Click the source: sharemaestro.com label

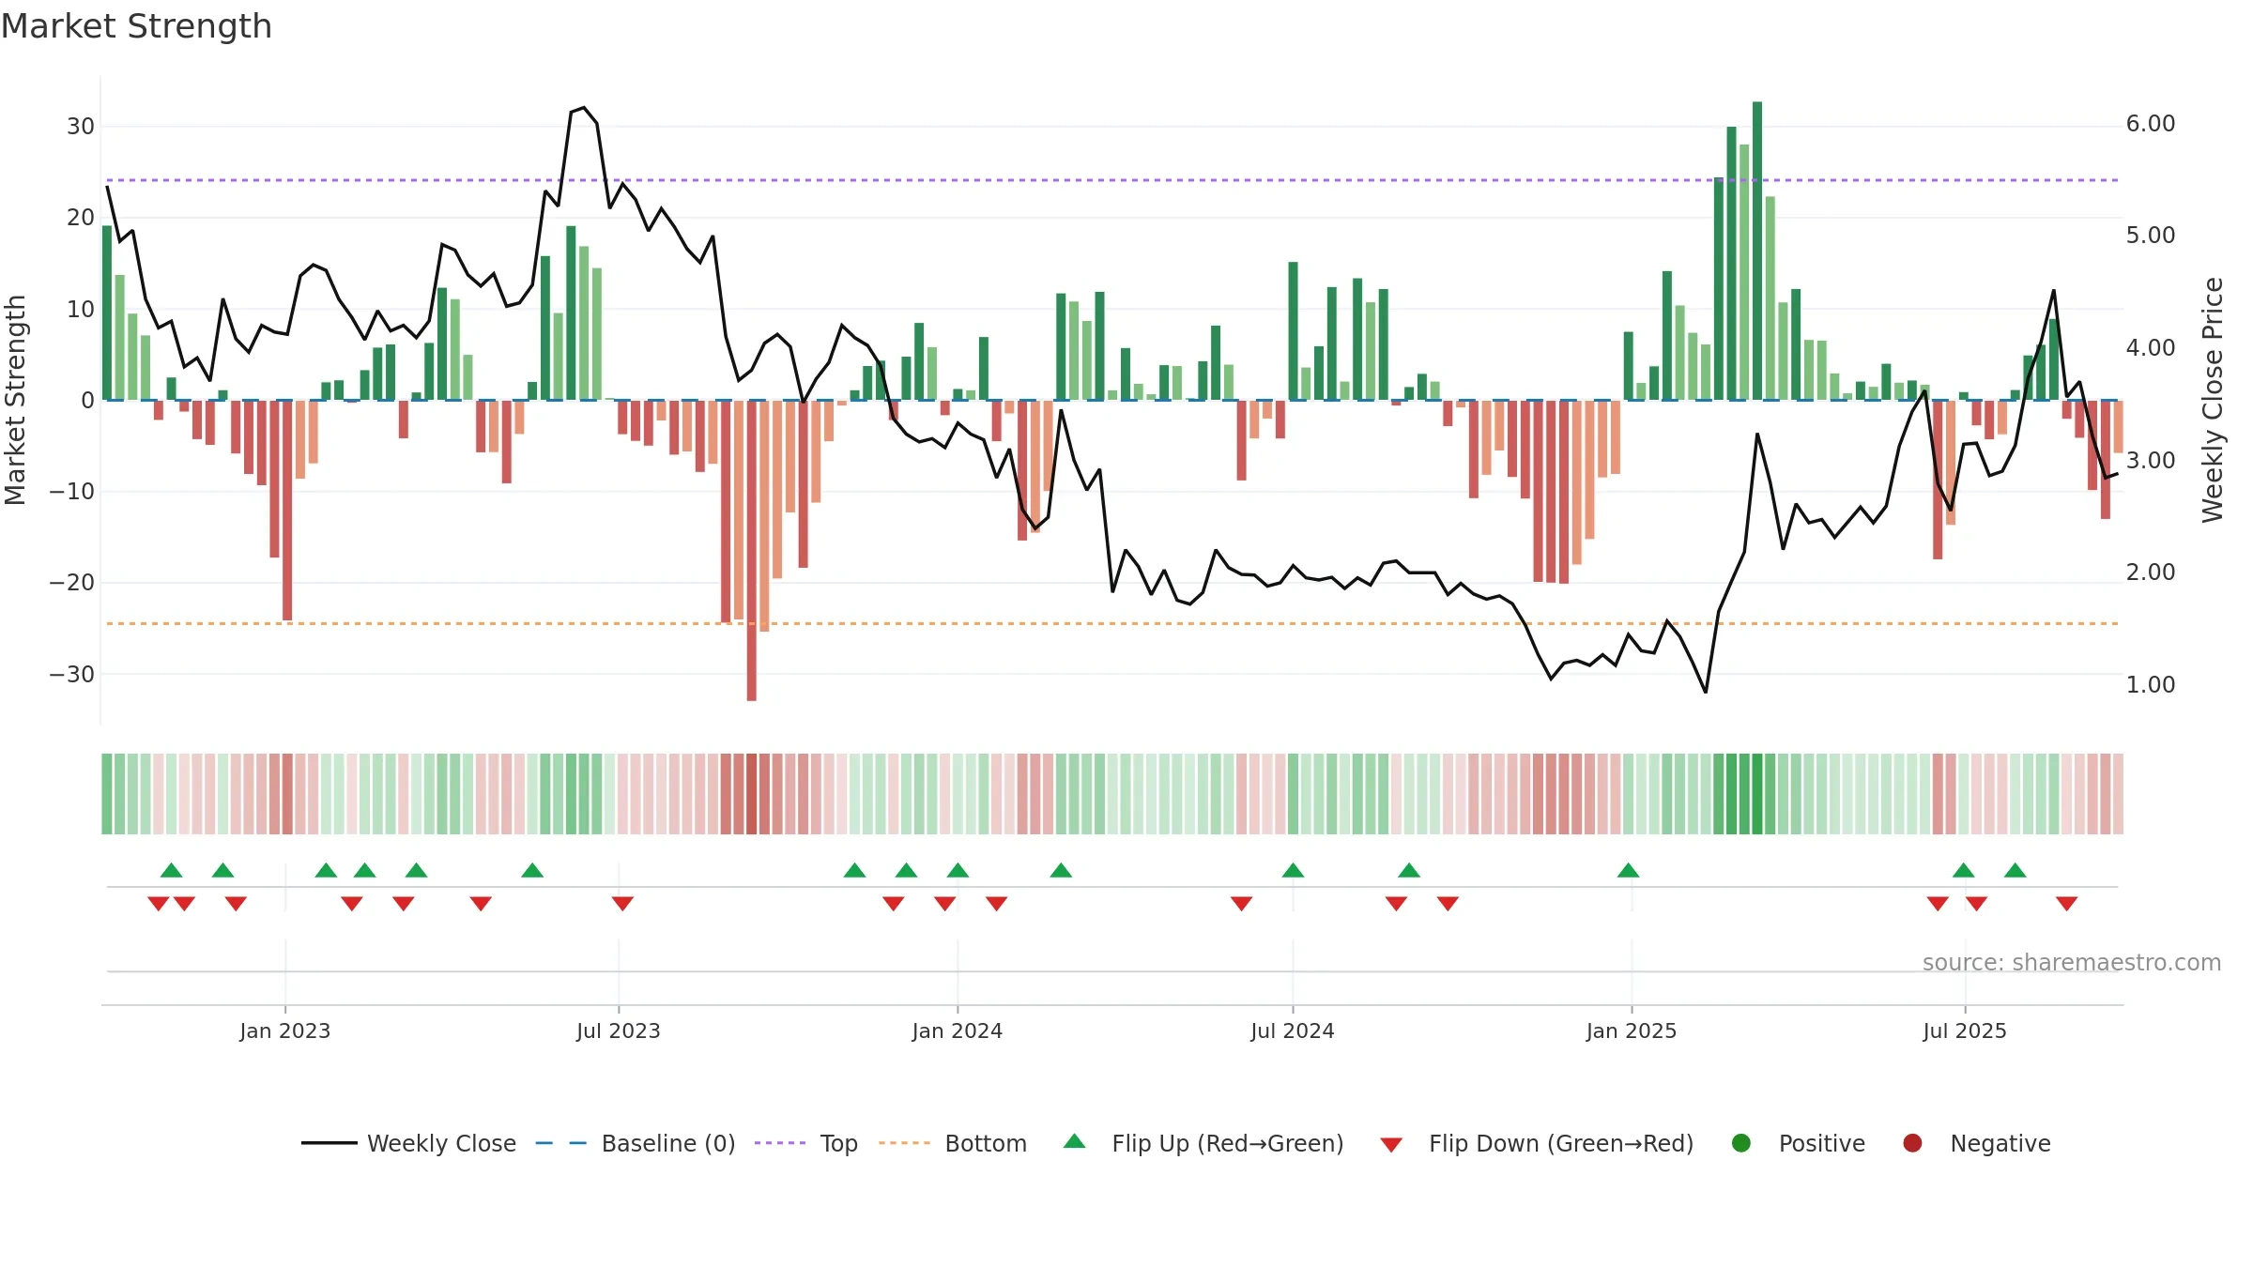pyautogui.click(x=2072, y=962)
